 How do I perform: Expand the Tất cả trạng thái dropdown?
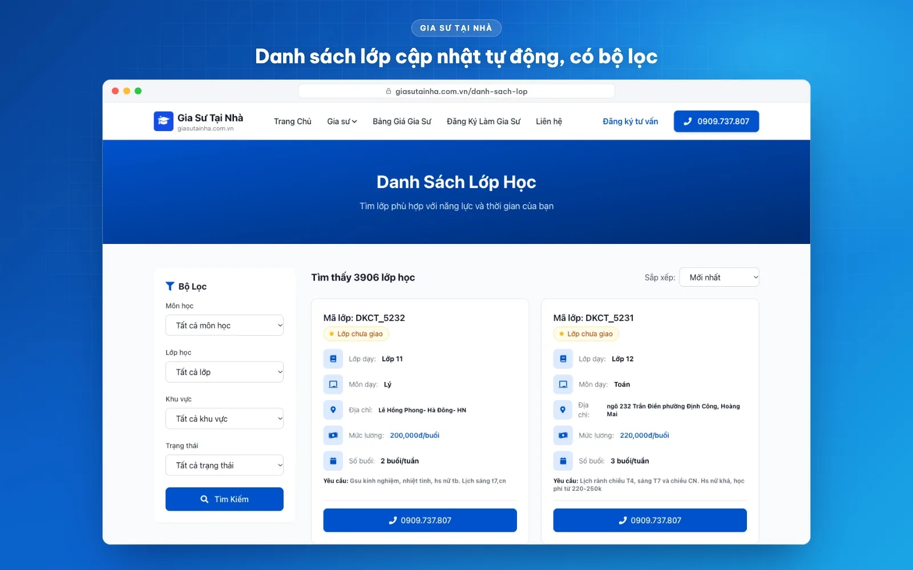coord(224,465)
